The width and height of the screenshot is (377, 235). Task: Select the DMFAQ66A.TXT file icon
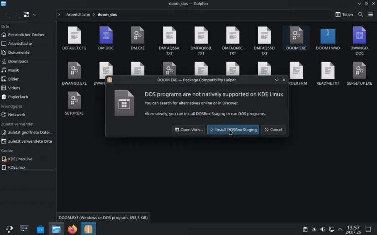pos(170,35)
